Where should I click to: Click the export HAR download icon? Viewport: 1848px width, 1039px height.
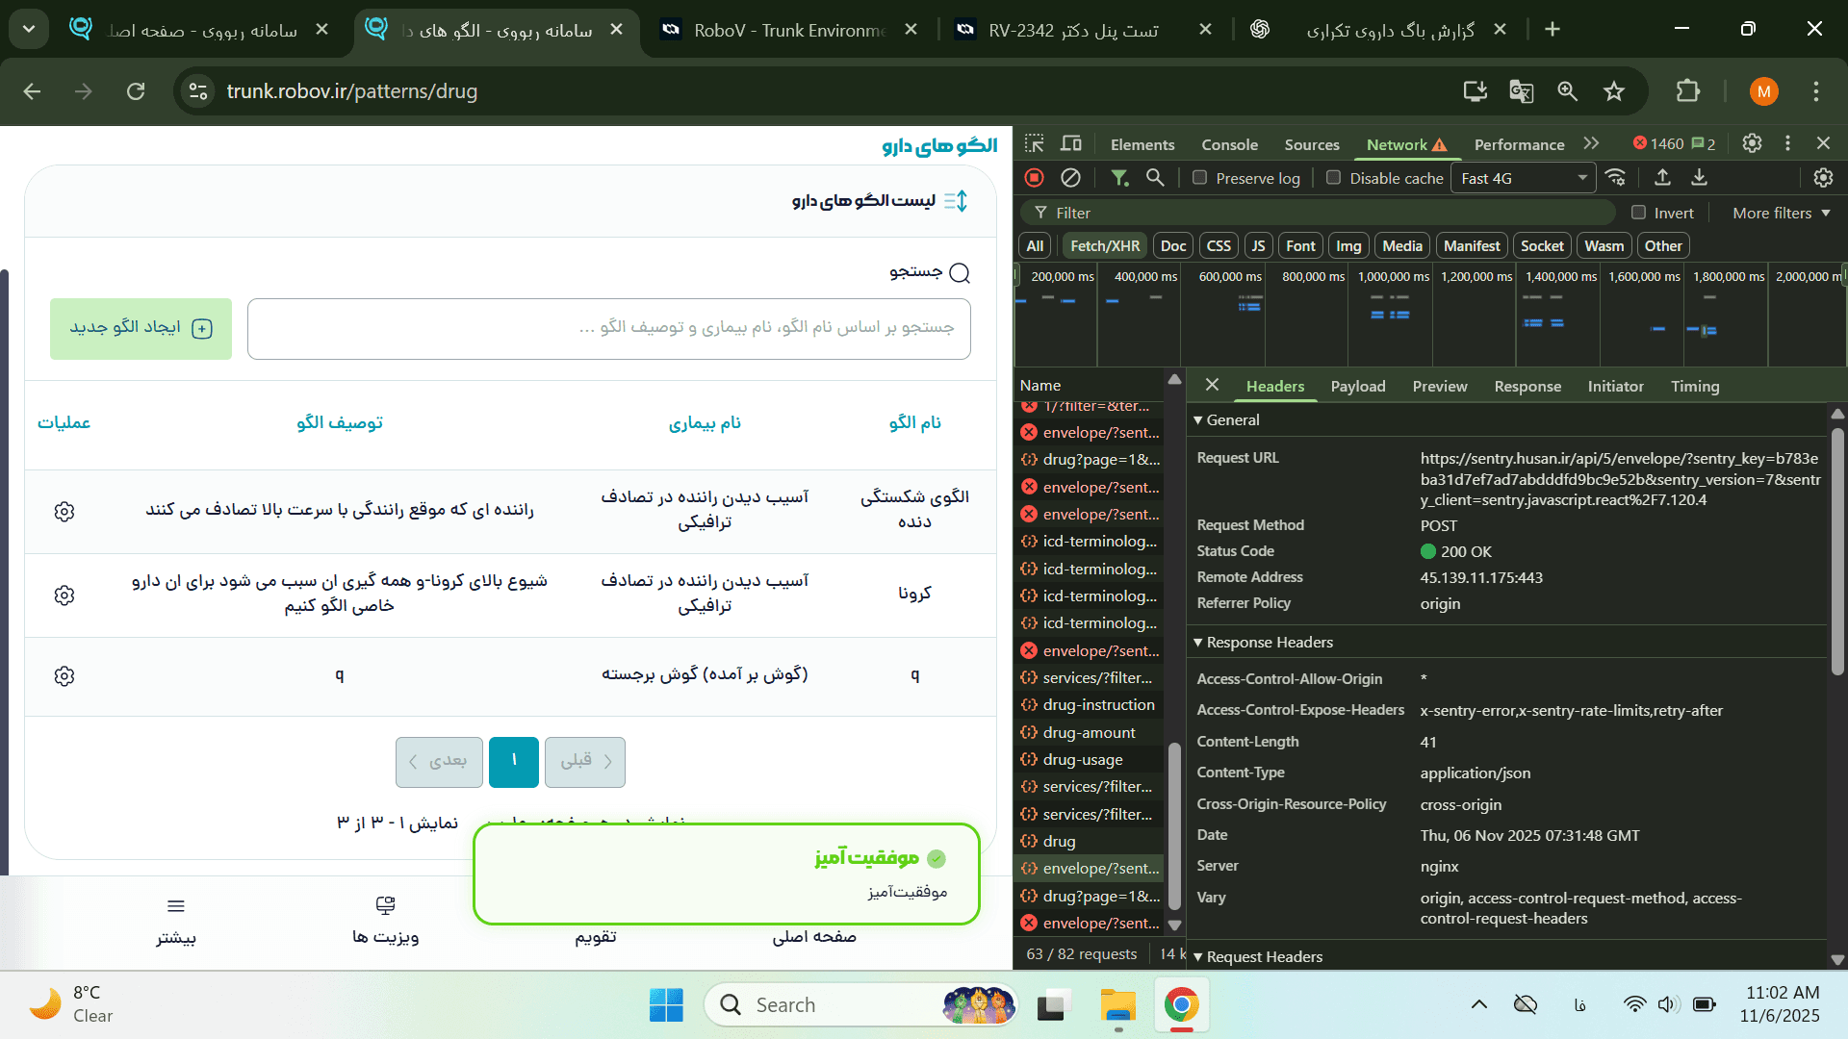[1700, 178]
